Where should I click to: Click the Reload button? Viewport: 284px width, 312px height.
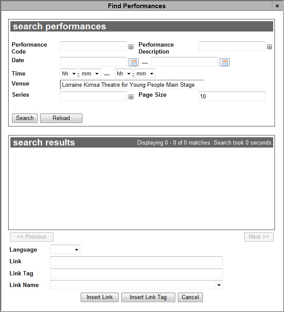coord(61,118)
